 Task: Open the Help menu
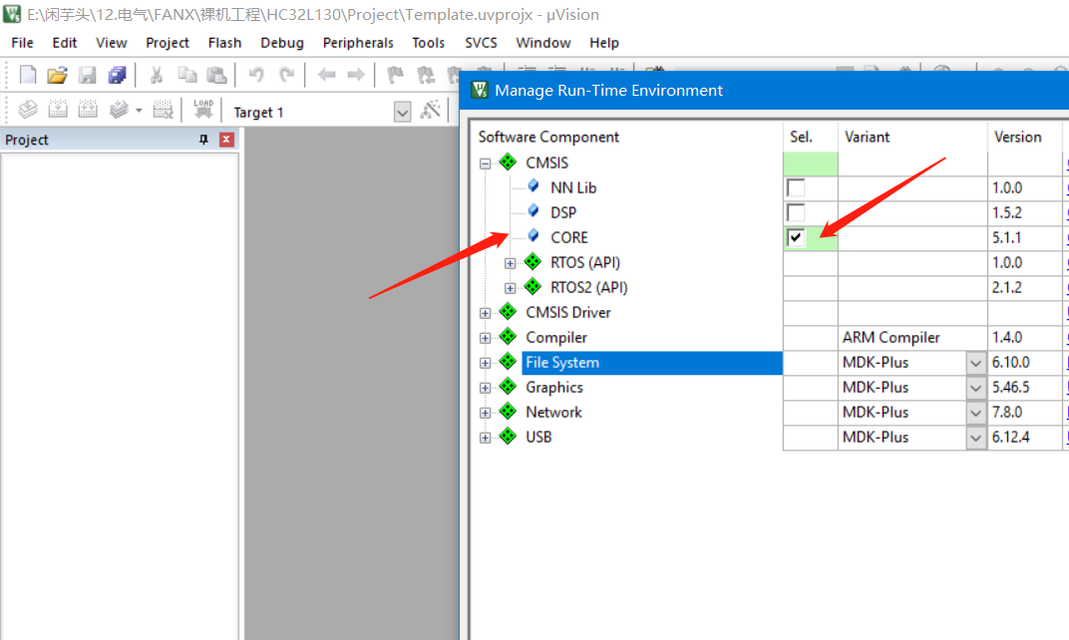[x=604, y=42]
